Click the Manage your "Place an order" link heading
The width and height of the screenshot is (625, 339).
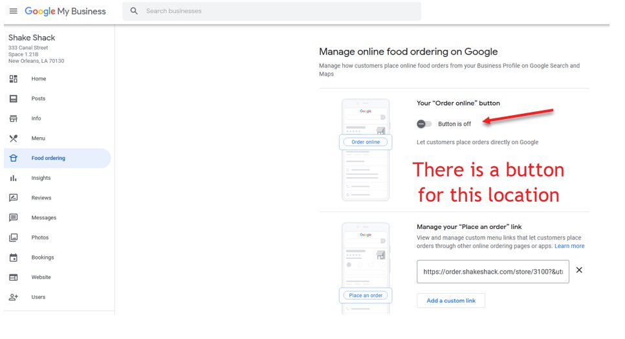[x=469, y=226]
